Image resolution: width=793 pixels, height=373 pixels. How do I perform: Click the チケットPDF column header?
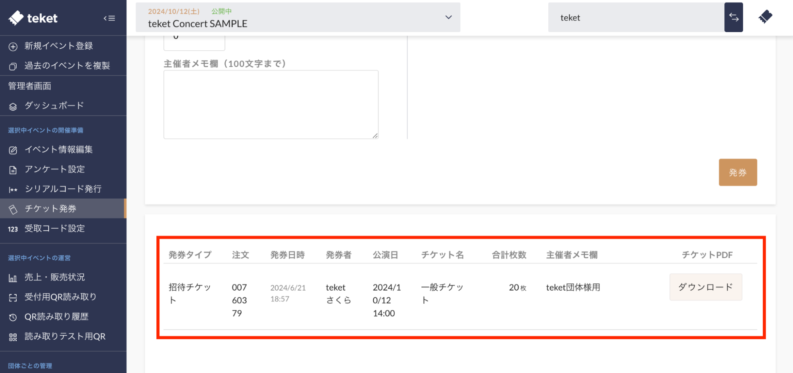[707, 255]
